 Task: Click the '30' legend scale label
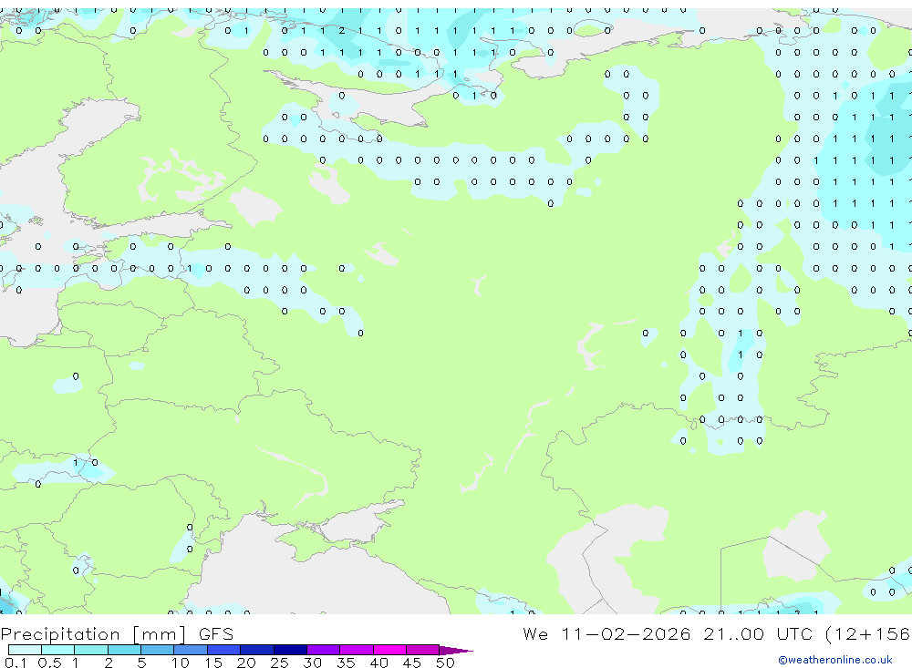[312, 663]
